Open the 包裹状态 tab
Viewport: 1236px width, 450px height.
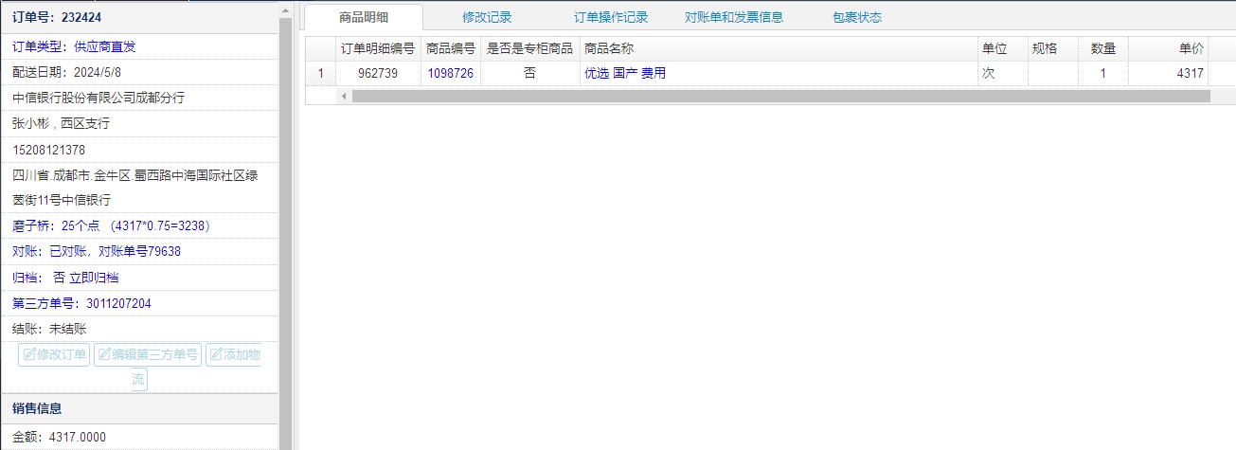coord(857,17)
